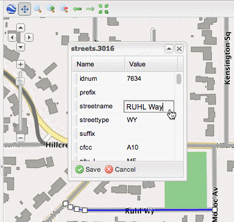Click the zoom in magnifier icon
Screen dimensions: 234x222
click(51, 9)
